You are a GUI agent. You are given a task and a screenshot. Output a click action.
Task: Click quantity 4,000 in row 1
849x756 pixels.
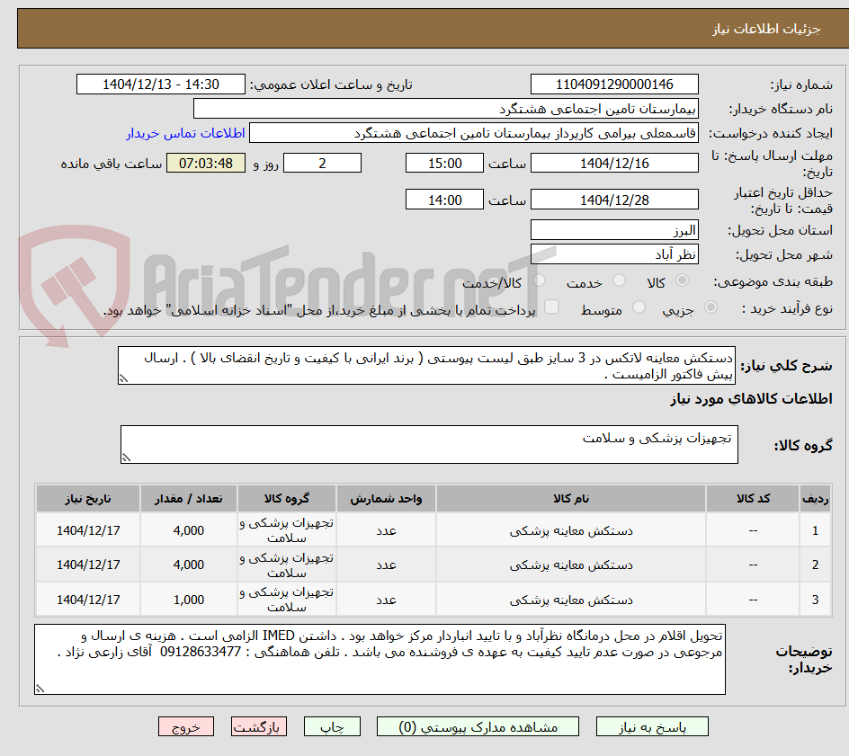(x=189, y=531)
